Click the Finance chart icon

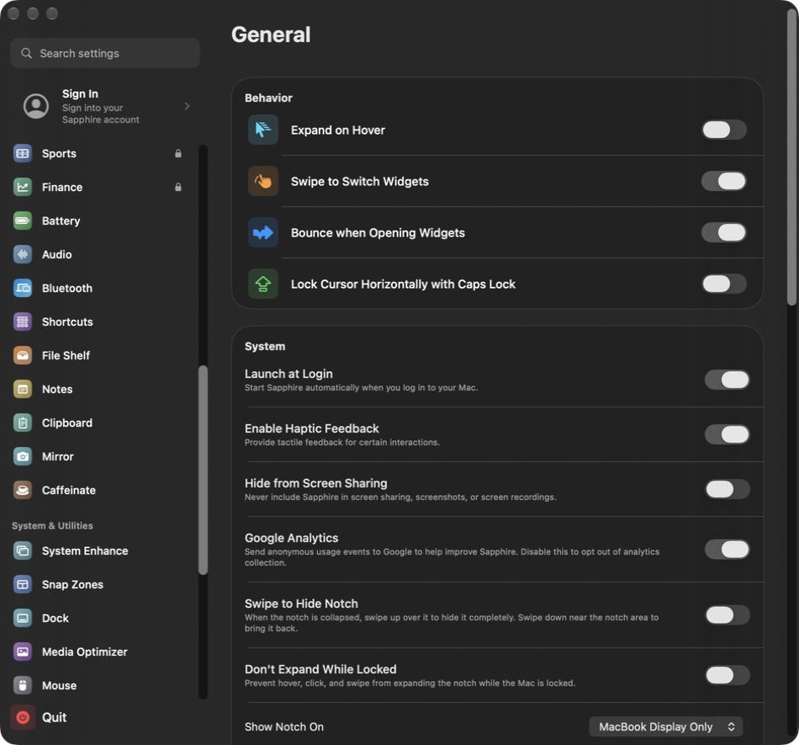[23, 187]
